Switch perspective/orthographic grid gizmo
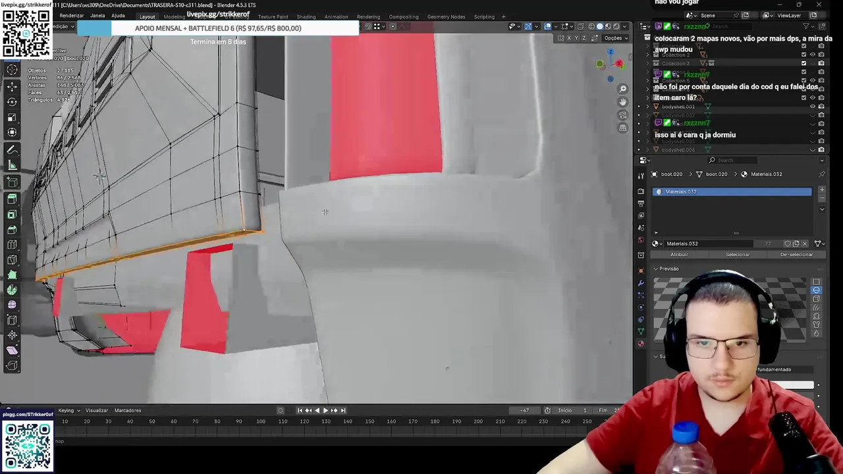This screenshot has height=474, width=843. pos(623,128)
